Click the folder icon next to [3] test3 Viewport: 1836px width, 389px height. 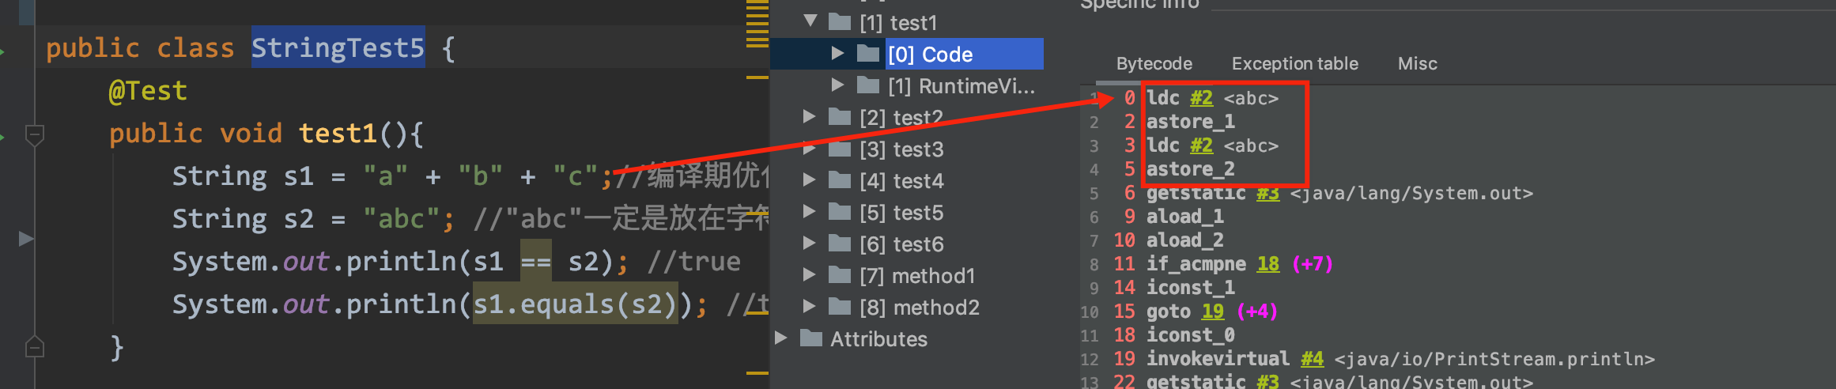(840, 149)
